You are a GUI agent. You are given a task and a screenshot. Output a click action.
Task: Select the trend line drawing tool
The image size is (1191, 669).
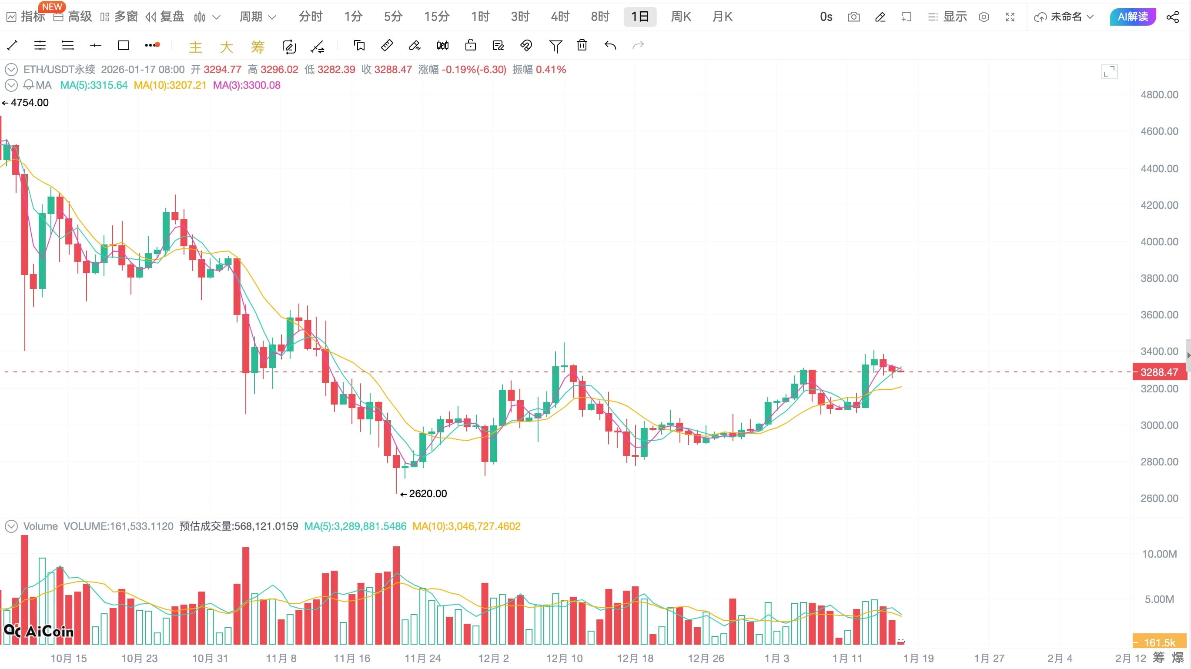tap(13, 45)
